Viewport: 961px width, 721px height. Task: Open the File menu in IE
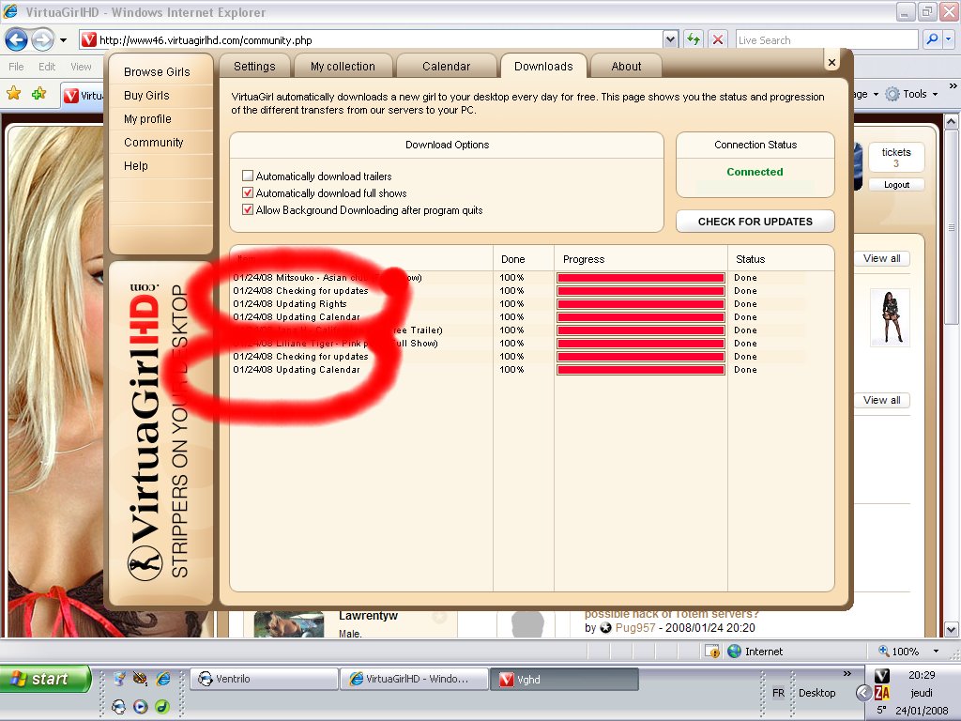point(17,67)
